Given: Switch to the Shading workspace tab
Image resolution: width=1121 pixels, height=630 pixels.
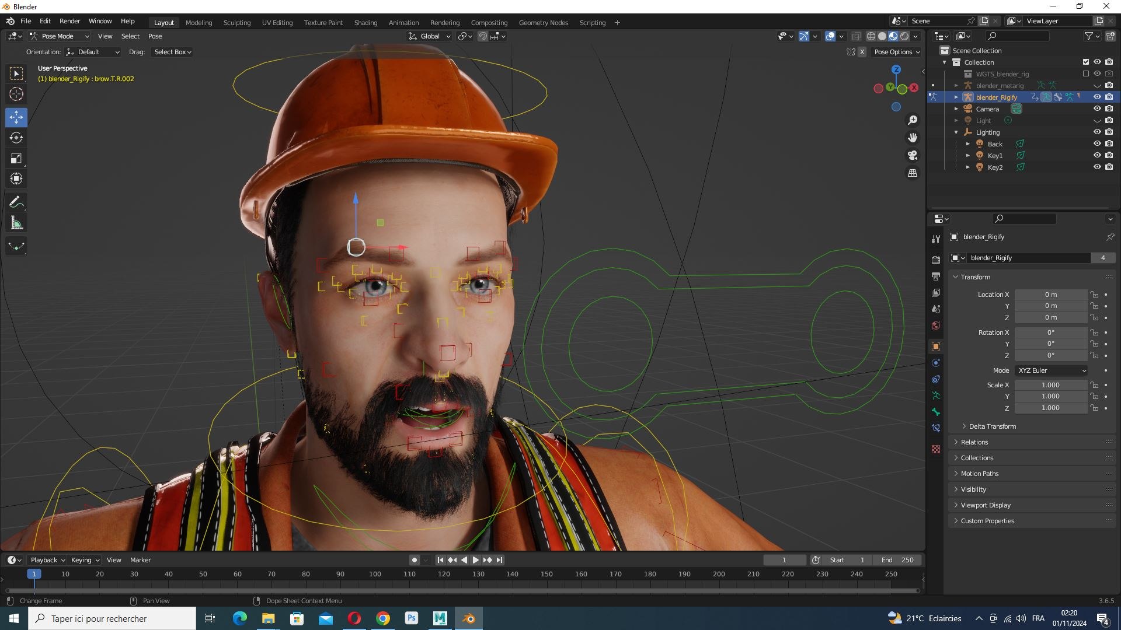Looking at the screenshot, I should point(365,23).
